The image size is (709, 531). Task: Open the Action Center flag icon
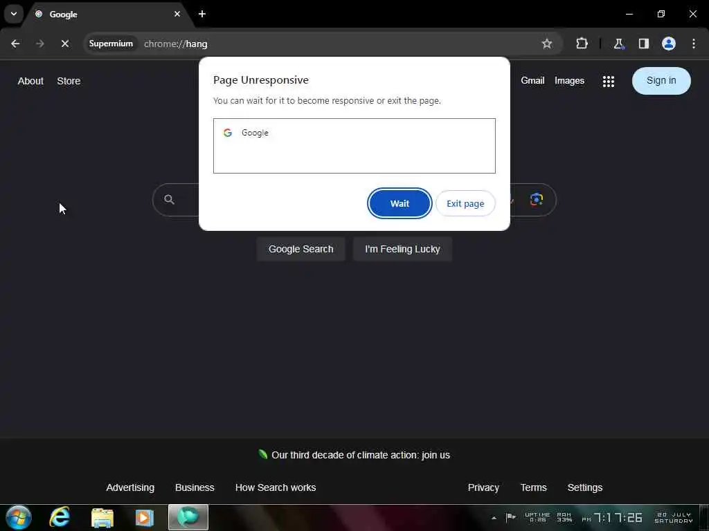(x=510, y=517)
